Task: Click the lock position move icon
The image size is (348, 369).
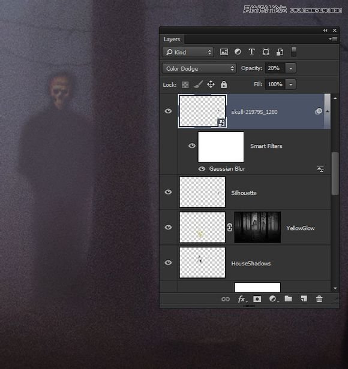Action: (211, 84)
